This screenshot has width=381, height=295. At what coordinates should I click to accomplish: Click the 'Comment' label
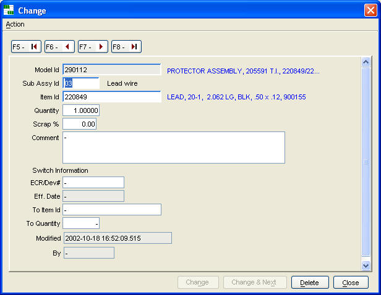tap(45, 138)
